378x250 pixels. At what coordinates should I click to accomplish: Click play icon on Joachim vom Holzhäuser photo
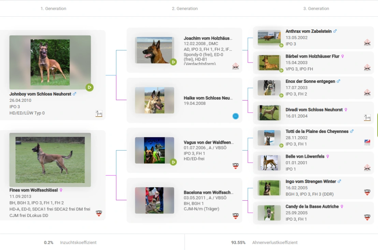pyautogui.click(x=173, y=62)
